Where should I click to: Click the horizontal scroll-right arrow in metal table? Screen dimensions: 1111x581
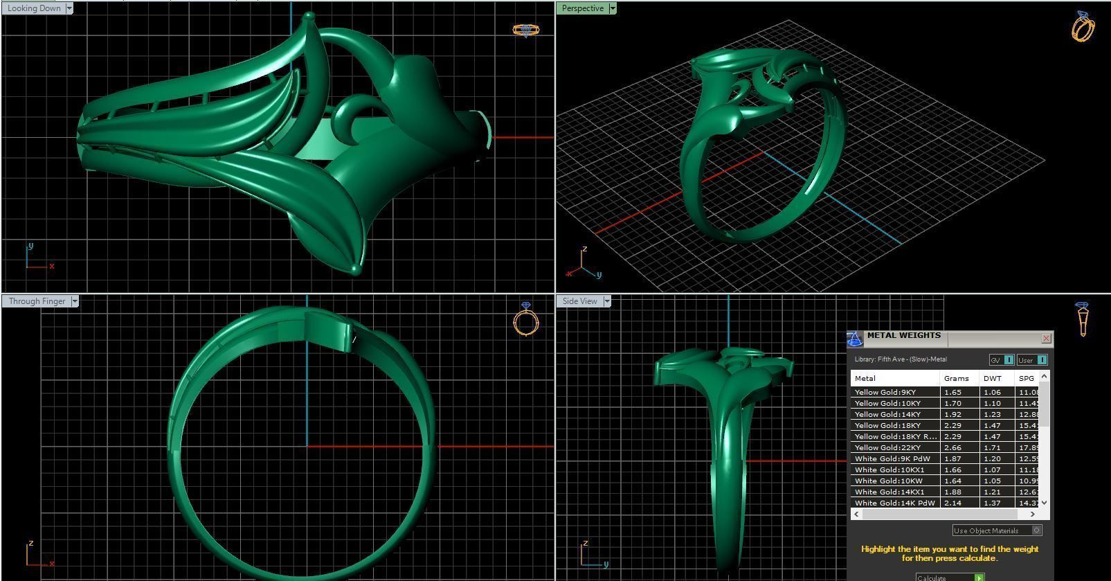[x=1033, y=514]
